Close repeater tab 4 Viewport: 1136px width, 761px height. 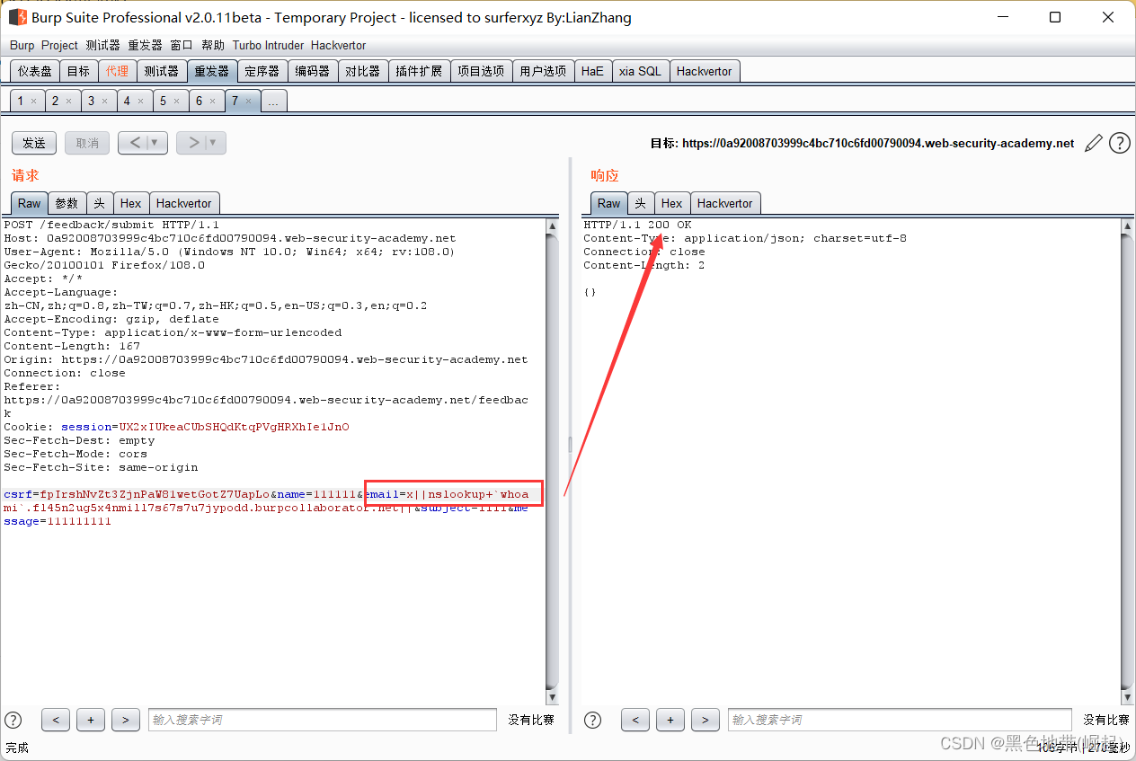click(x=140, y=102)
